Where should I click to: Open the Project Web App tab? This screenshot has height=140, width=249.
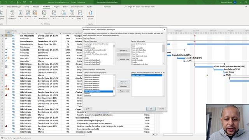(14, 7)
